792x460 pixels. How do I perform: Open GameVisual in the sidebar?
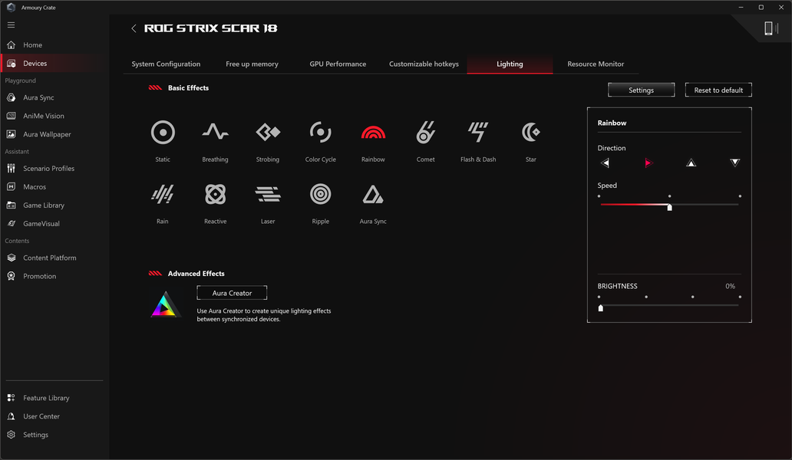(x=54, y=223)
